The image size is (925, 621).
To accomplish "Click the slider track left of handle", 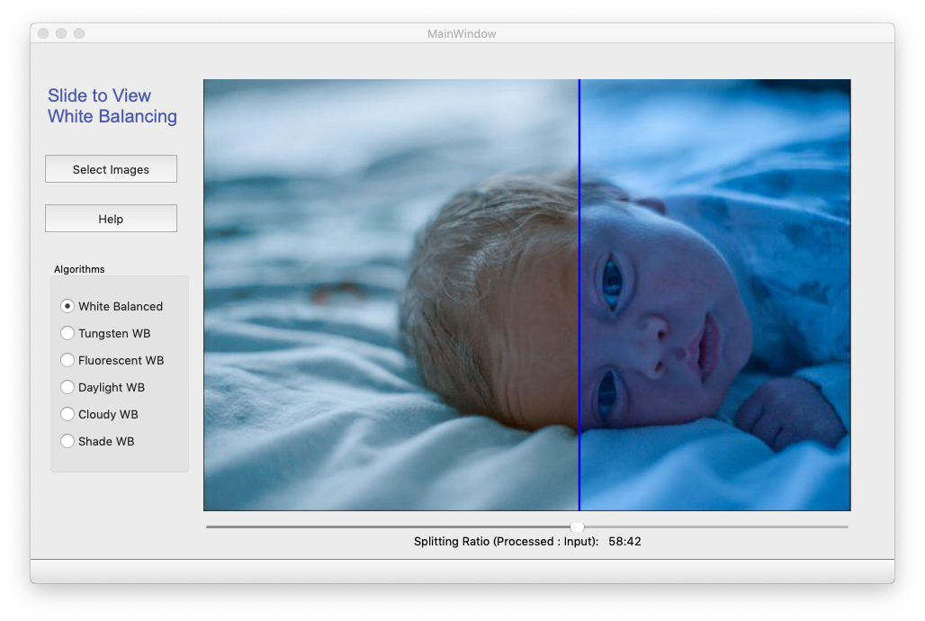I will [388, 526].
